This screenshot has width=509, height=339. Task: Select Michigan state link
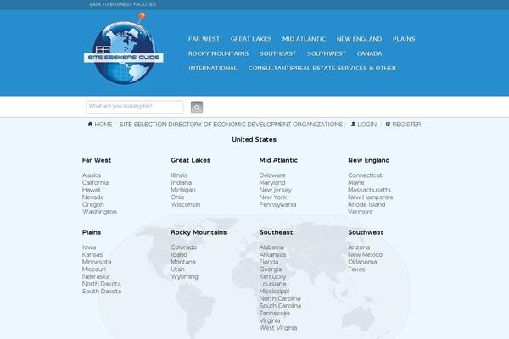(183, 190)
